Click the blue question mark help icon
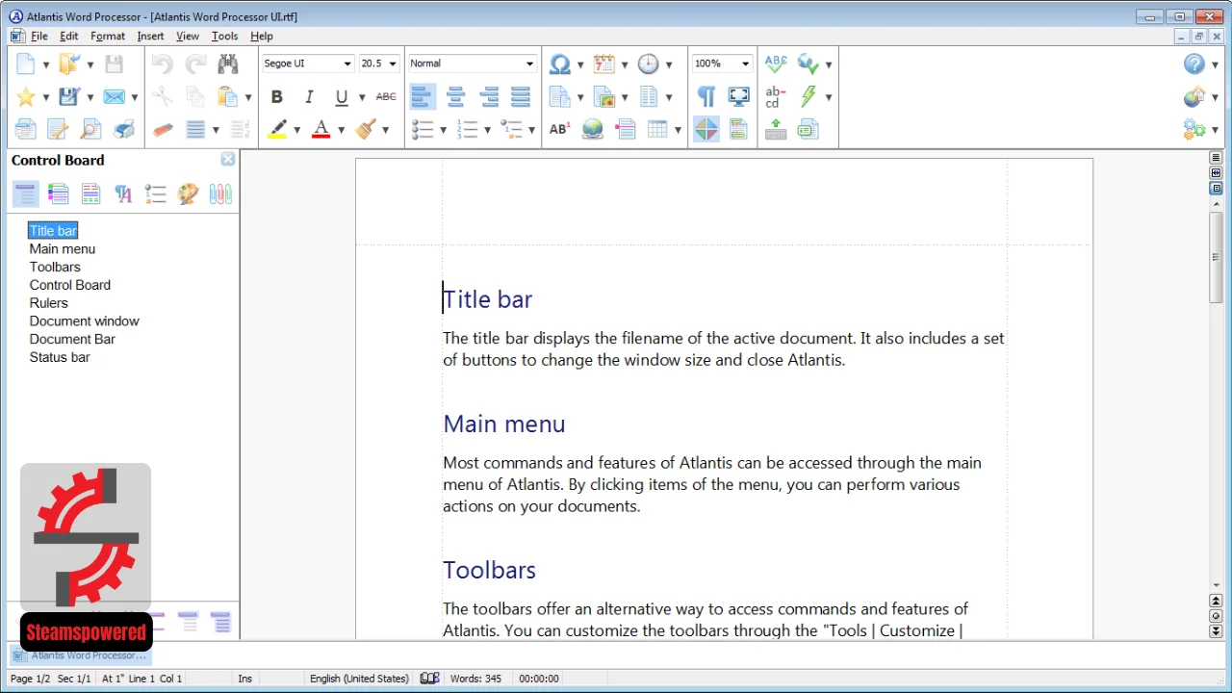 point(1194,64)
